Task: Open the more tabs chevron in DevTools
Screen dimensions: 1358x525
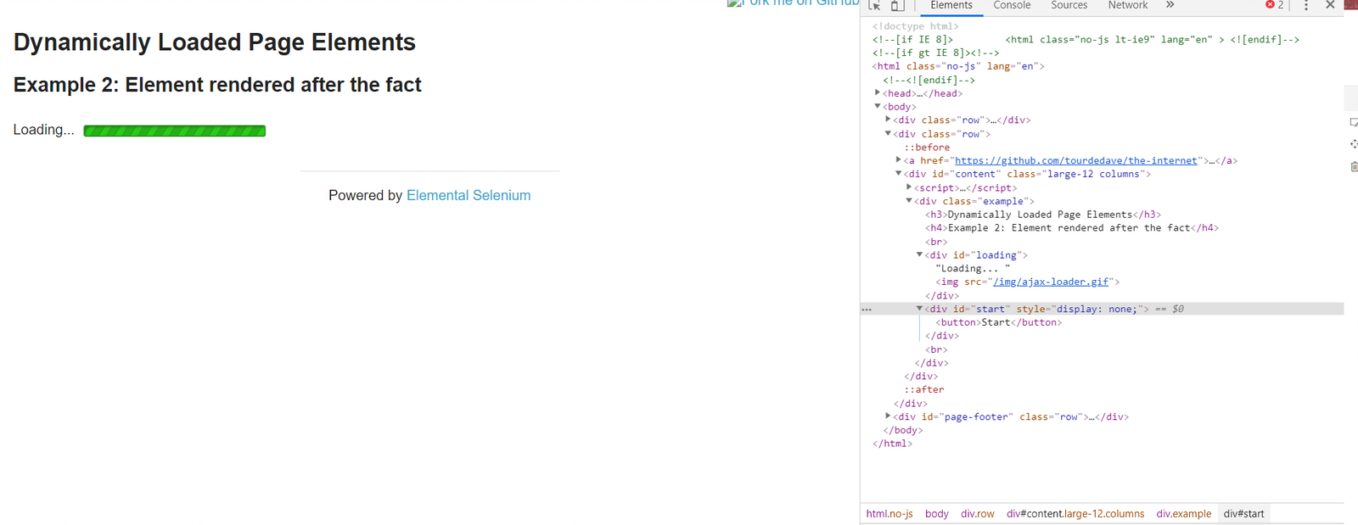Action: (1170, 5)
